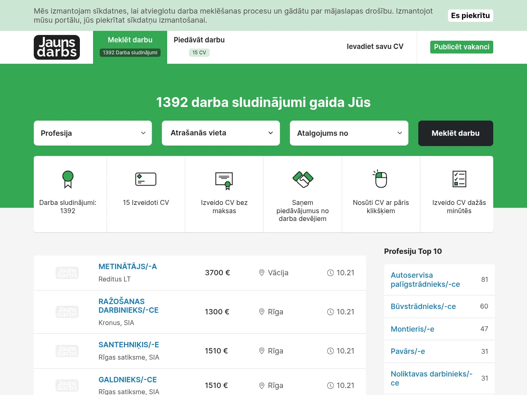Click the Jauns darbs logo
Viewport: 527px width, 395px height.
[57, 47]
